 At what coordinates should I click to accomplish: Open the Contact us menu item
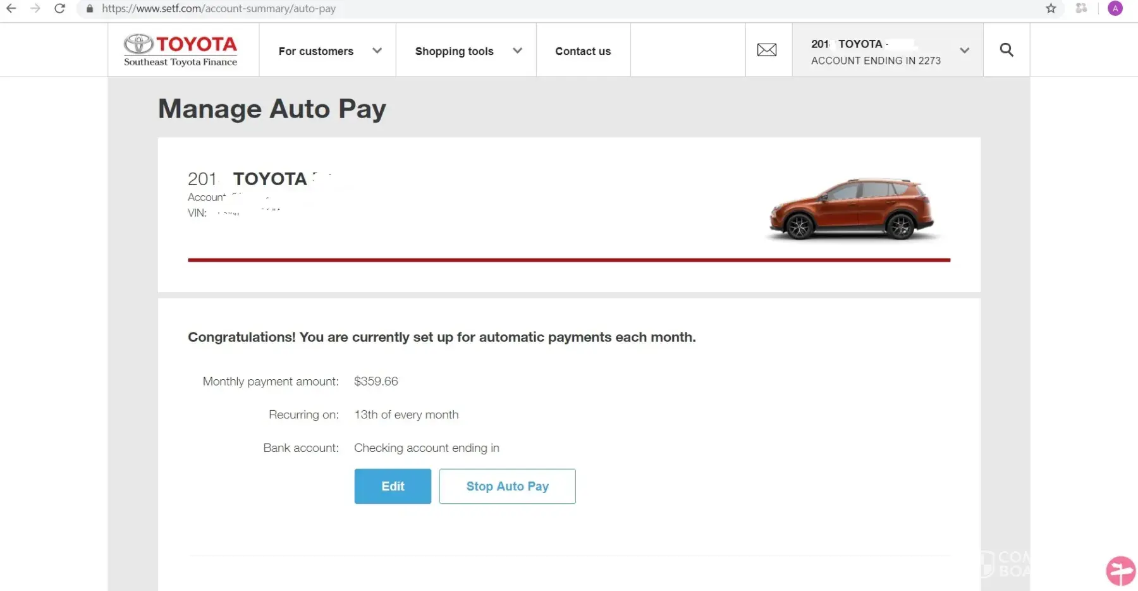point(583,51)
